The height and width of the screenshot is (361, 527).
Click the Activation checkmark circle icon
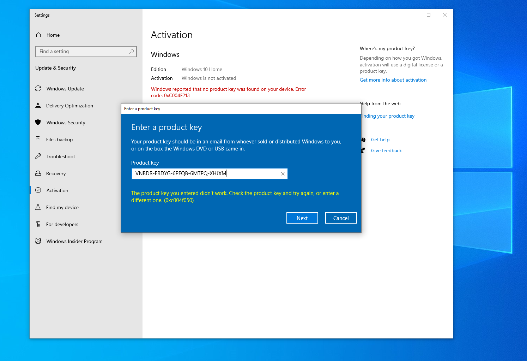pyautogui.click(x=38, y=190)
